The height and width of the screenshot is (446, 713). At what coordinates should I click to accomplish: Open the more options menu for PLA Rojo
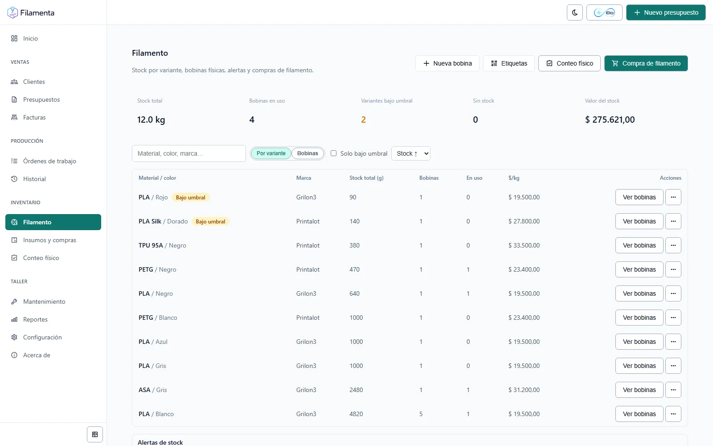[673, 197]
